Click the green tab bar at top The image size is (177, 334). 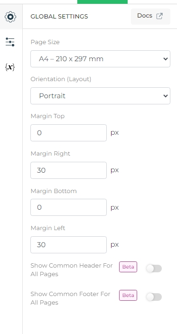point(102,2)
